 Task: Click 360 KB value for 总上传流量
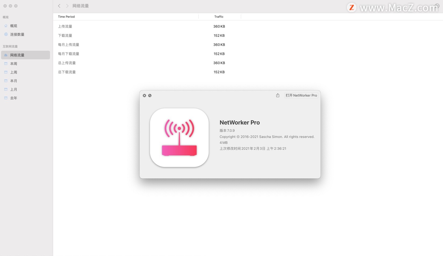click(219, 63)
